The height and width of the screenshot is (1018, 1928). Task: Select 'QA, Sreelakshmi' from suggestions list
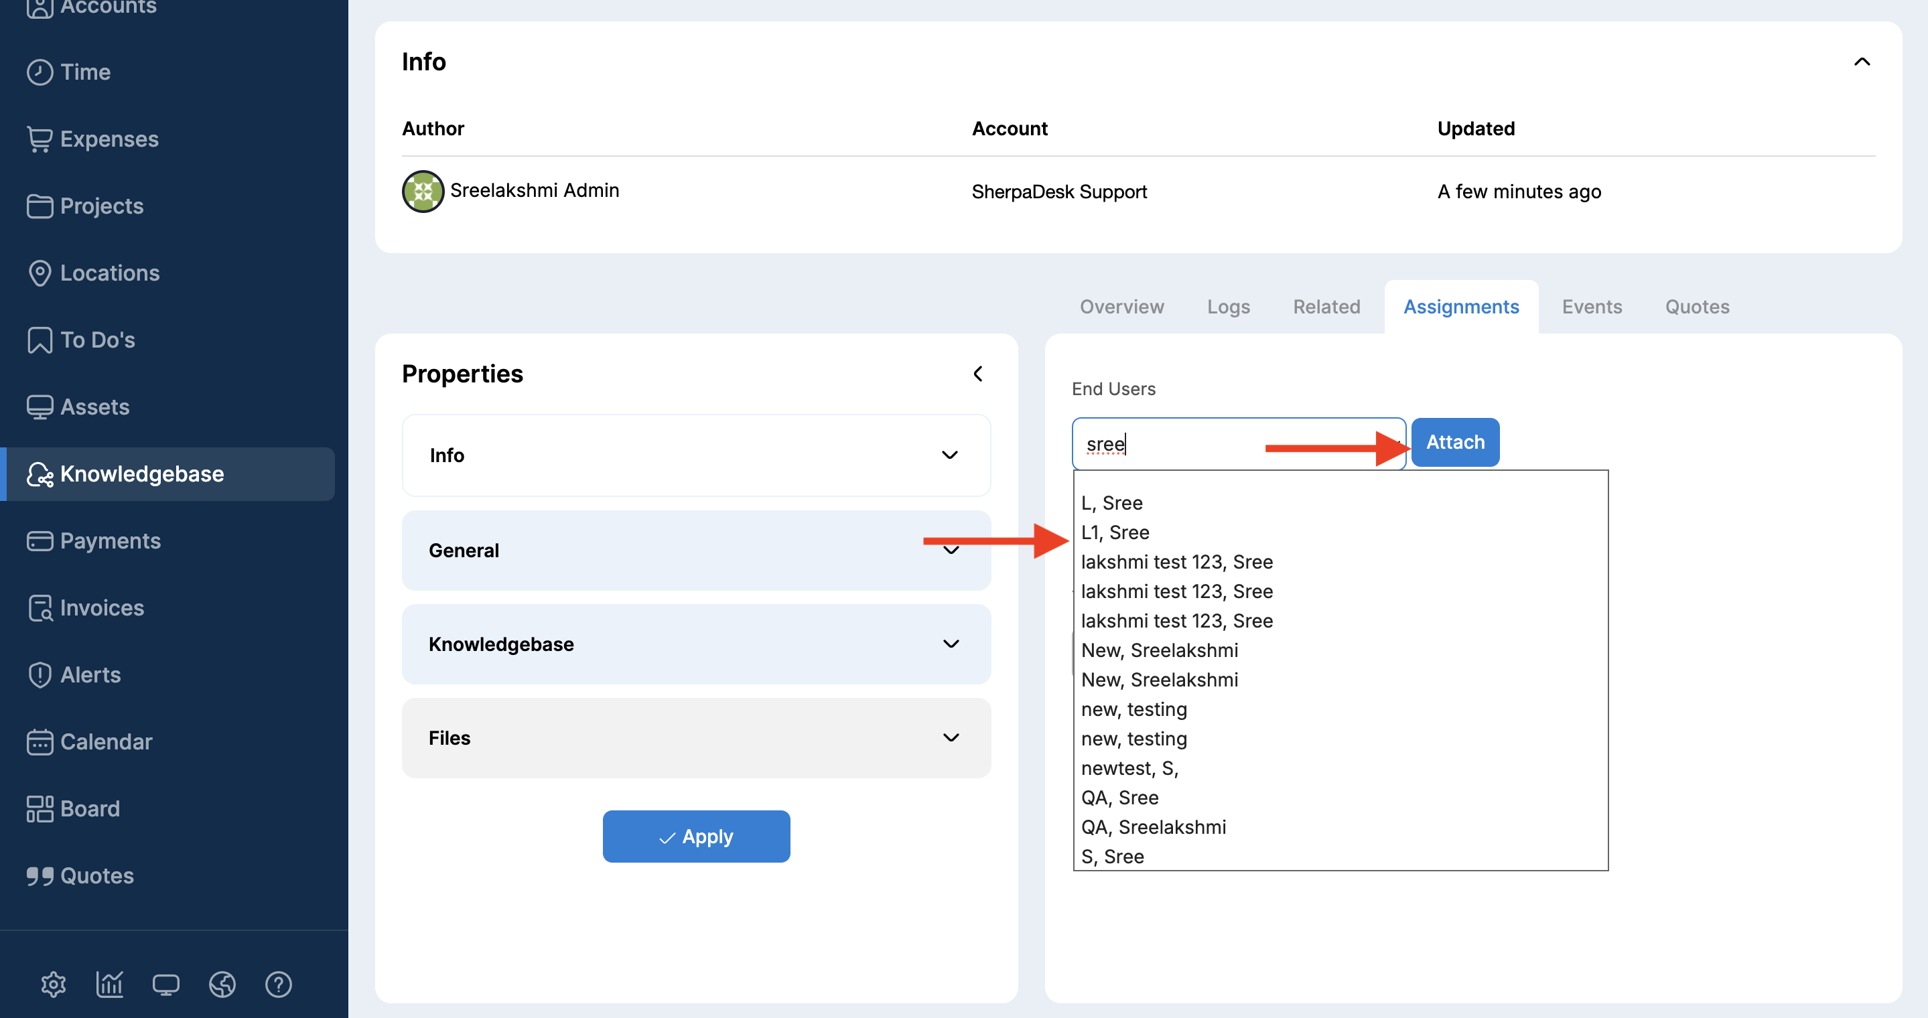click(x=1154, y=827)
